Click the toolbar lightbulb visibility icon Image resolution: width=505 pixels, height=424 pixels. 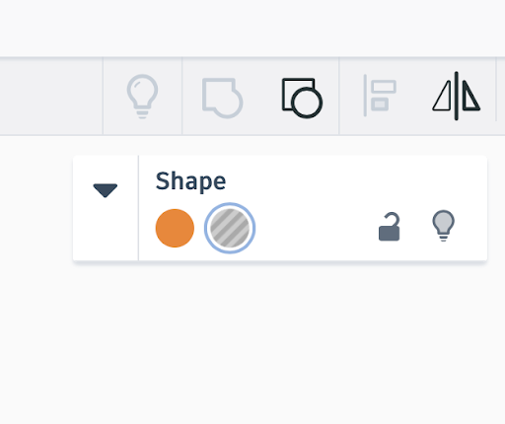coord(142,97)
